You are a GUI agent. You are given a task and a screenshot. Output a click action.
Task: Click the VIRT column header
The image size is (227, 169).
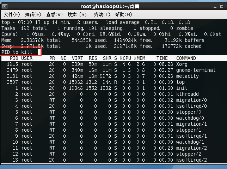[x=78, y=58]
